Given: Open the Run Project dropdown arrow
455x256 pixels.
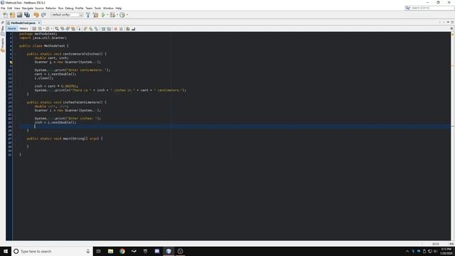Looking at the screenshot, I should point(107,15).
